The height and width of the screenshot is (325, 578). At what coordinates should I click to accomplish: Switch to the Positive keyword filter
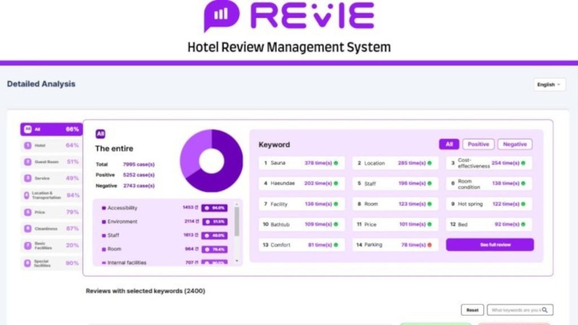coord(478,144)
